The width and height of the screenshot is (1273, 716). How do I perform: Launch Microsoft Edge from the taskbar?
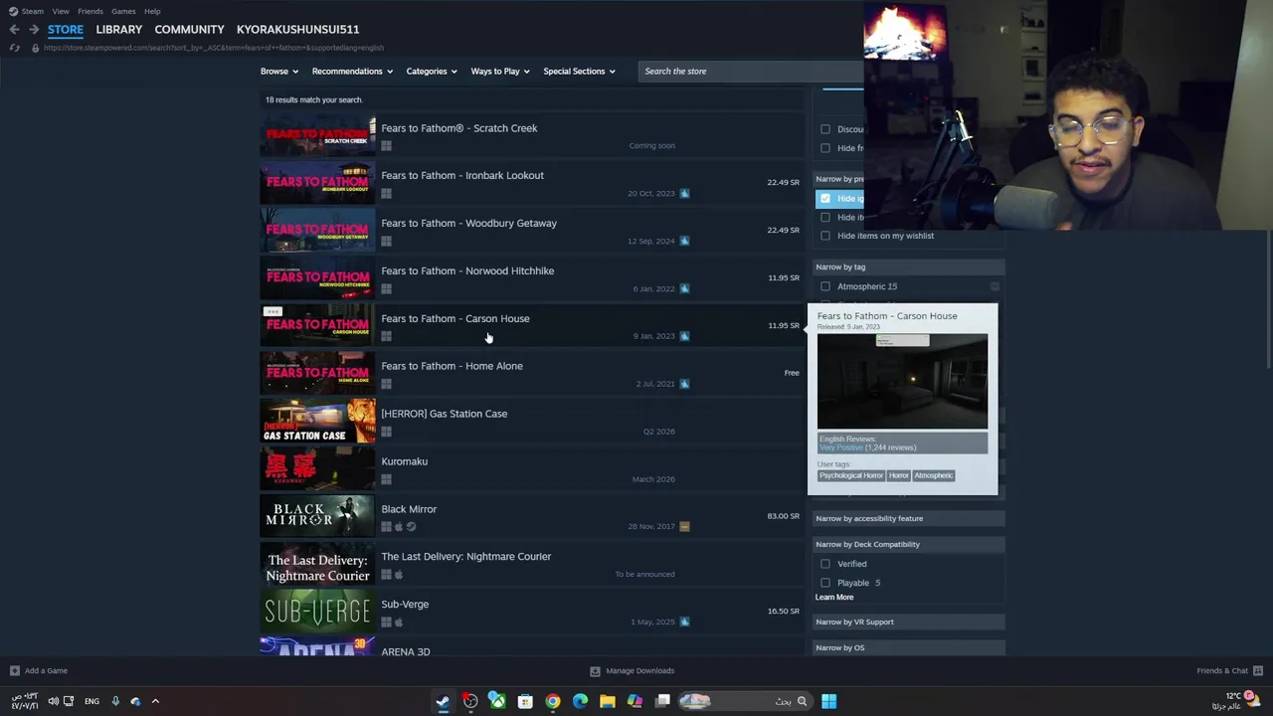[580, 701]
